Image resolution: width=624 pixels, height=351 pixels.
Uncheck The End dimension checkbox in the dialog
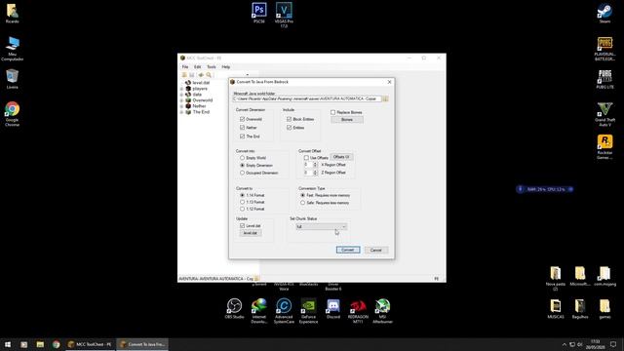242,136
